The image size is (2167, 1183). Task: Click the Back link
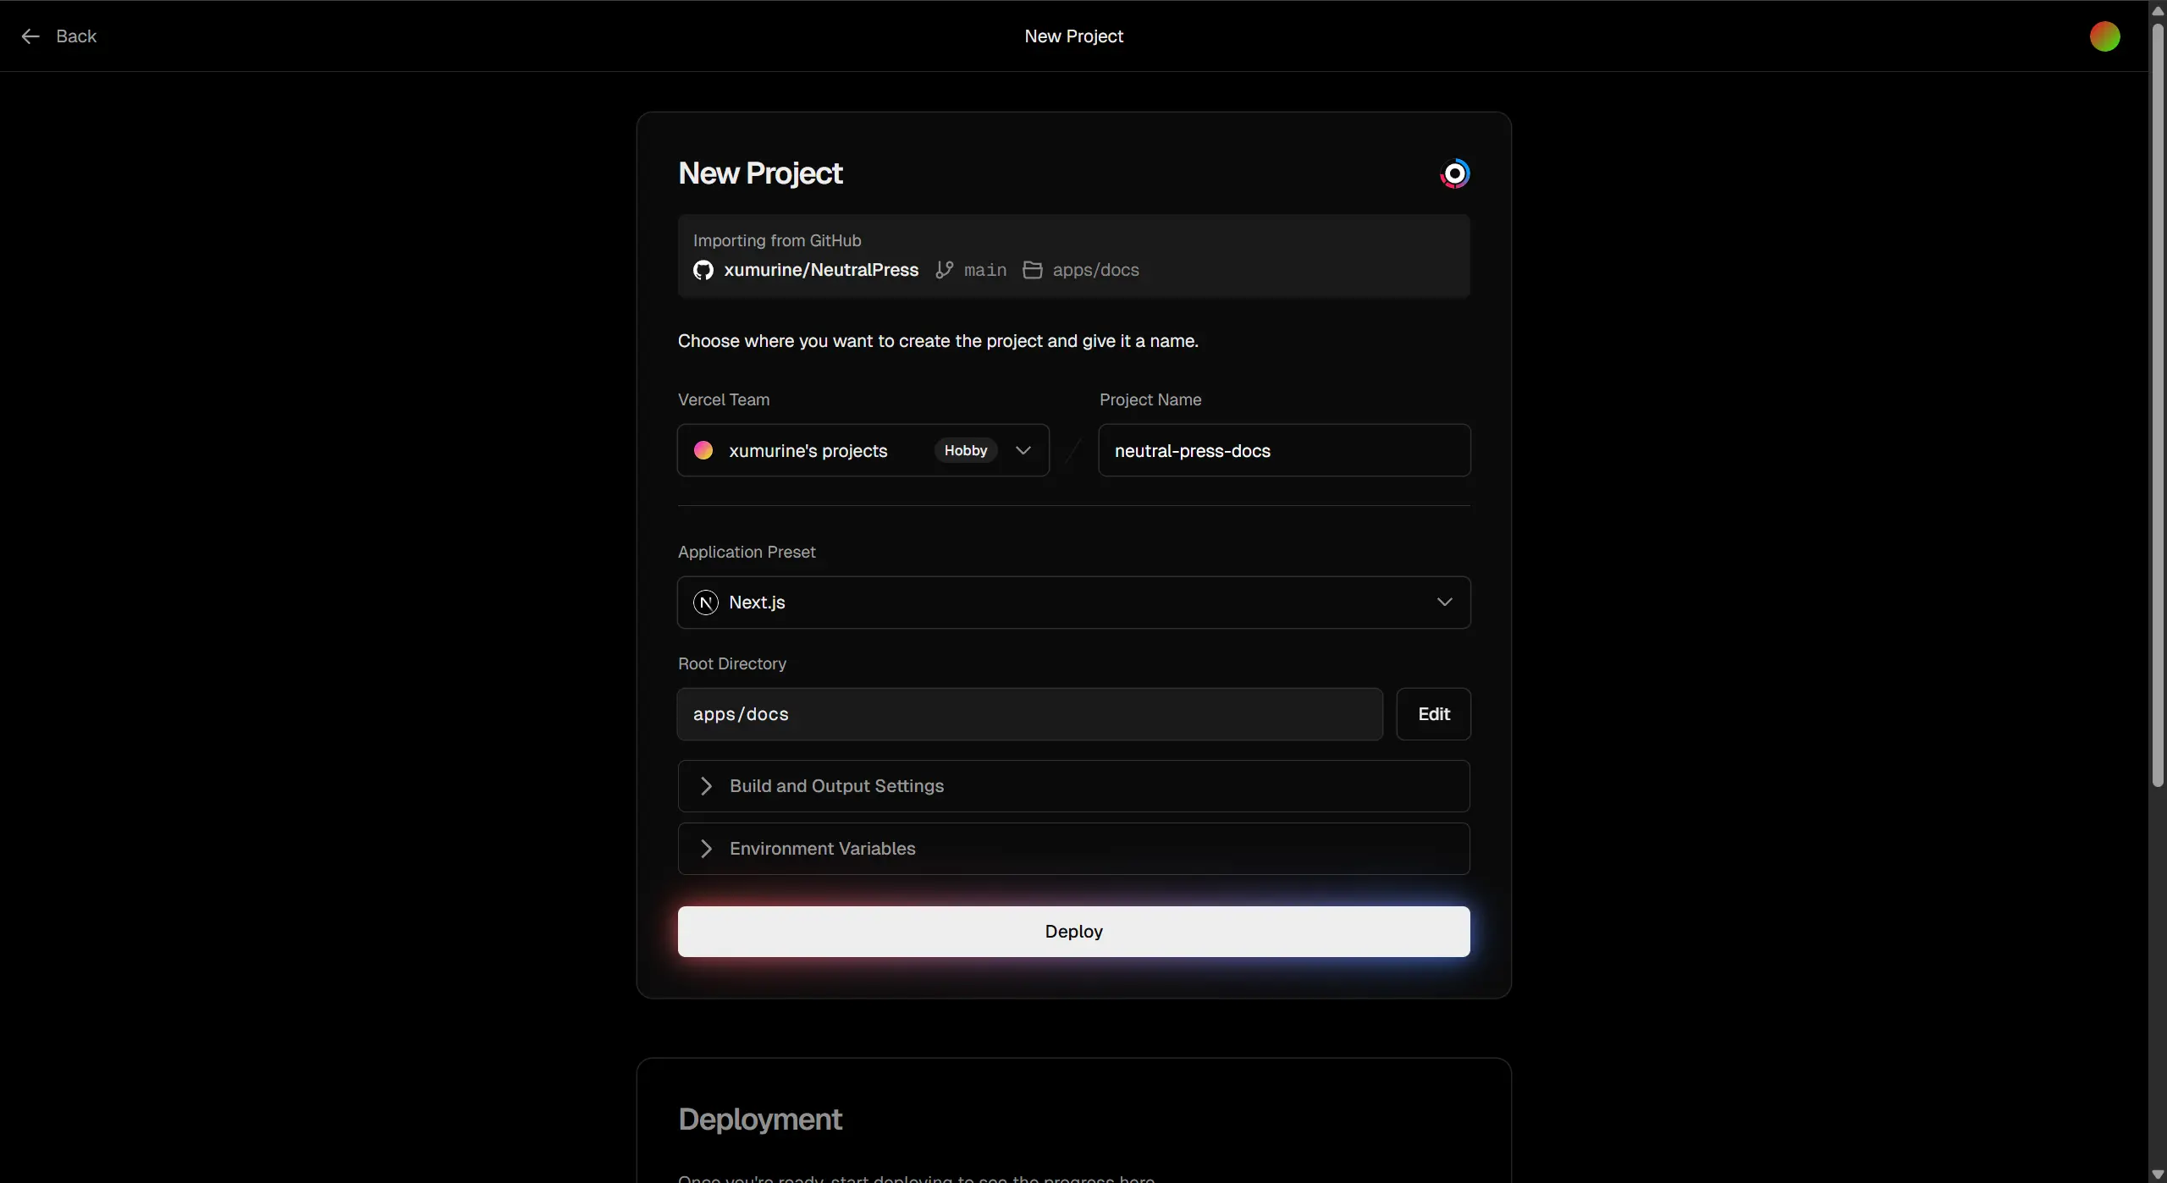[x=76, y=36]
